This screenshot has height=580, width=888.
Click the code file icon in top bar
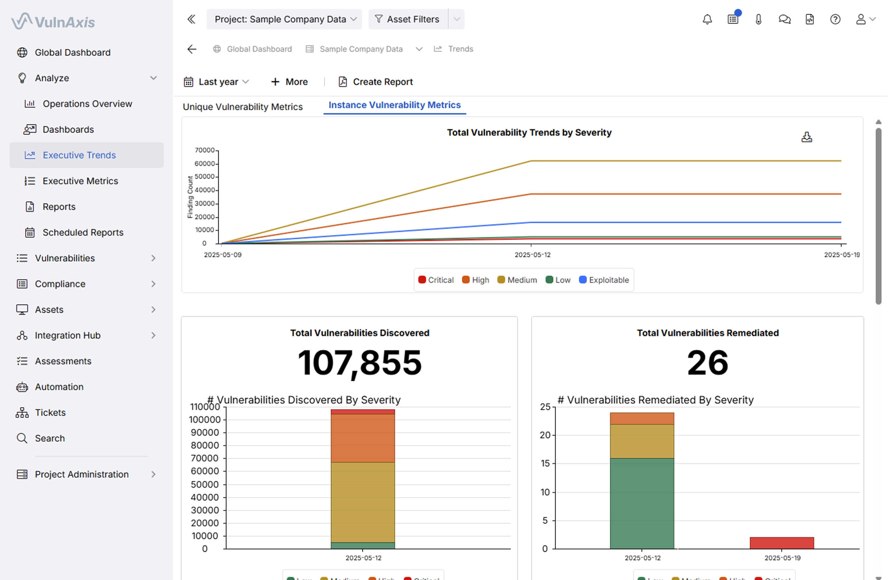pos(810,19)
